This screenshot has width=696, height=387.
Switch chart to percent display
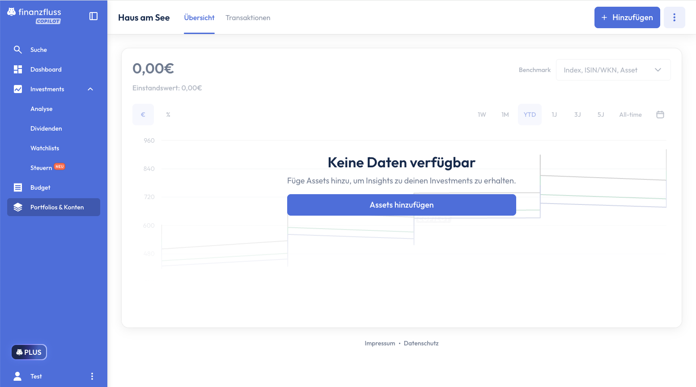click(x=168, y=115)
